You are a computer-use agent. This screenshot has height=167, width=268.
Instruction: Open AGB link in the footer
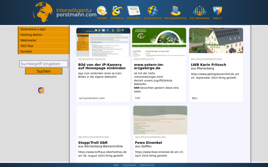click(116, 165)
